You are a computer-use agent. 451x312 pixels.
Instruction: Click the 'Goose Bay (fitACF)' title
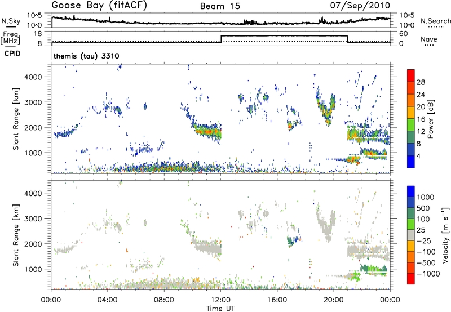(x=99, y=6)
